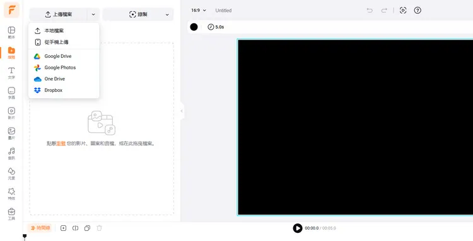Play the video preview
Viewport: 473px width, 241px height.
point(298,228)
